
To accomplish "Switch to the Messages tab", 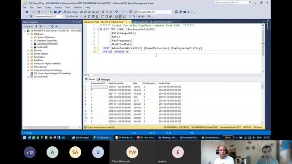I will 104,80.
